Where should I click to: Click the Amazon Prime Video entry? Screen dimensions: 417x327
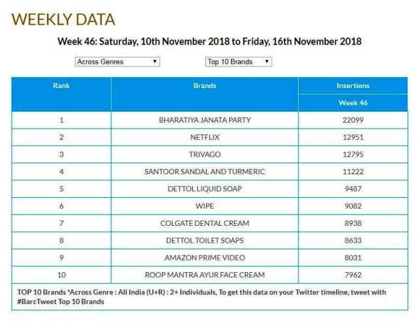tap(205, 258)
